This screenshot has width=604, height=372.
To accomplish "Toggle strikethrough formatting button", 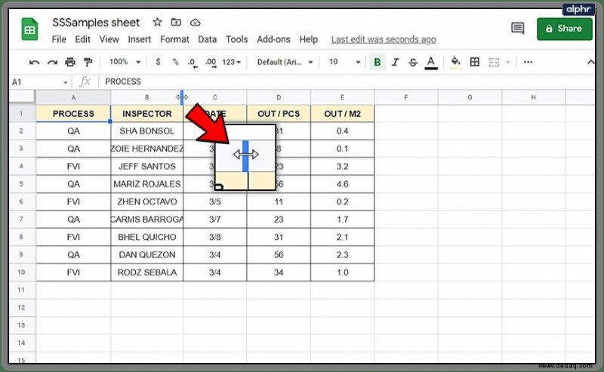I will [x=413, y=62].
